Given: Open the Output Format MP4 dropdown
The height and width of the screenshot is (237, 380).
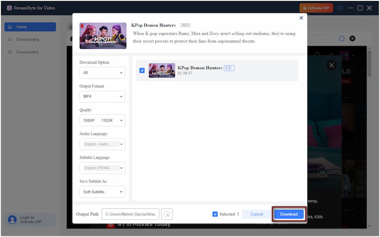Looking at the screenshot, I should point(102,96).
